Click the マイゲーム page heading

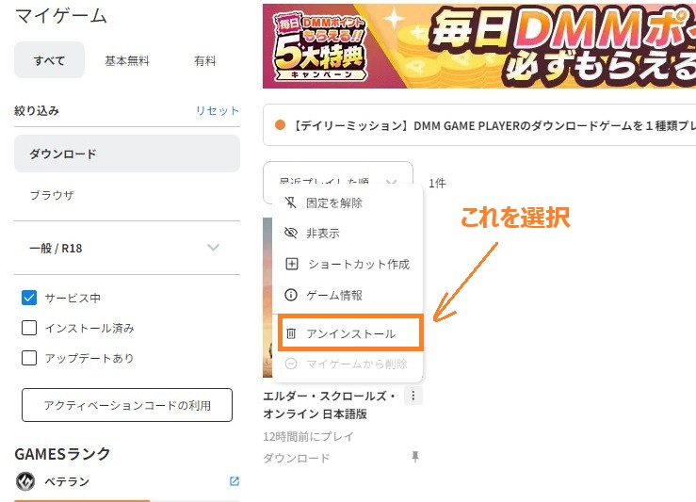(x=61, y=16)
